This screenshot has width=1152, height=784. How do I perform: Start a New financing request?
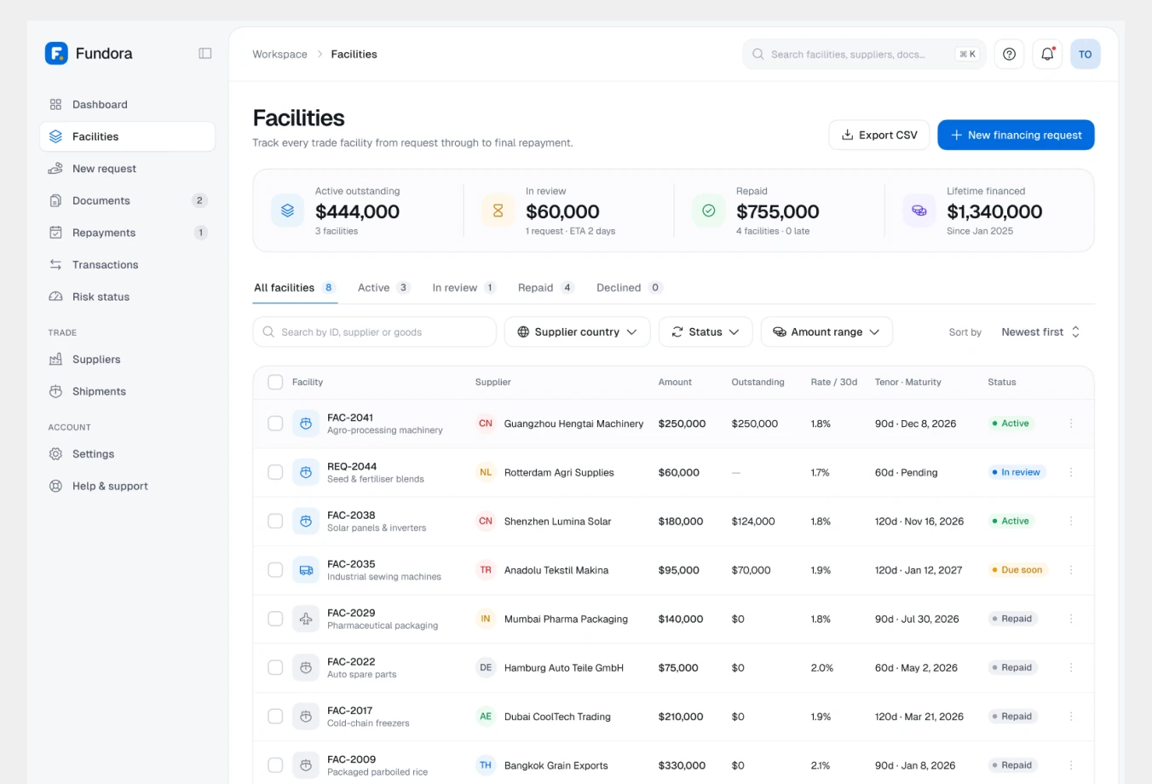pyautogui.click(x=1016, y=135)
